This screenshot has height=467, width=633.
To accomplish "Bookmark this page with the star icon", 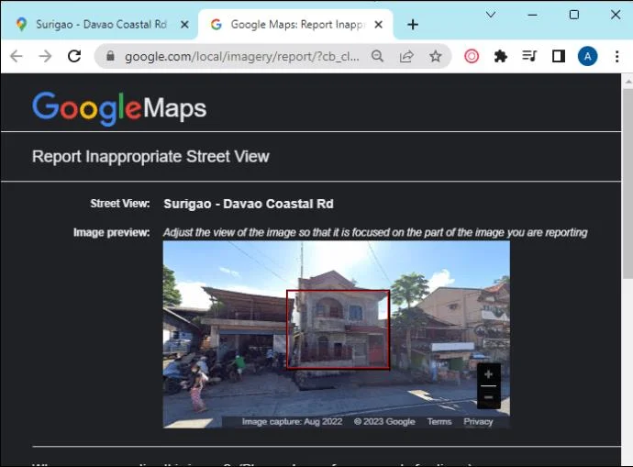I will point(435,56).
